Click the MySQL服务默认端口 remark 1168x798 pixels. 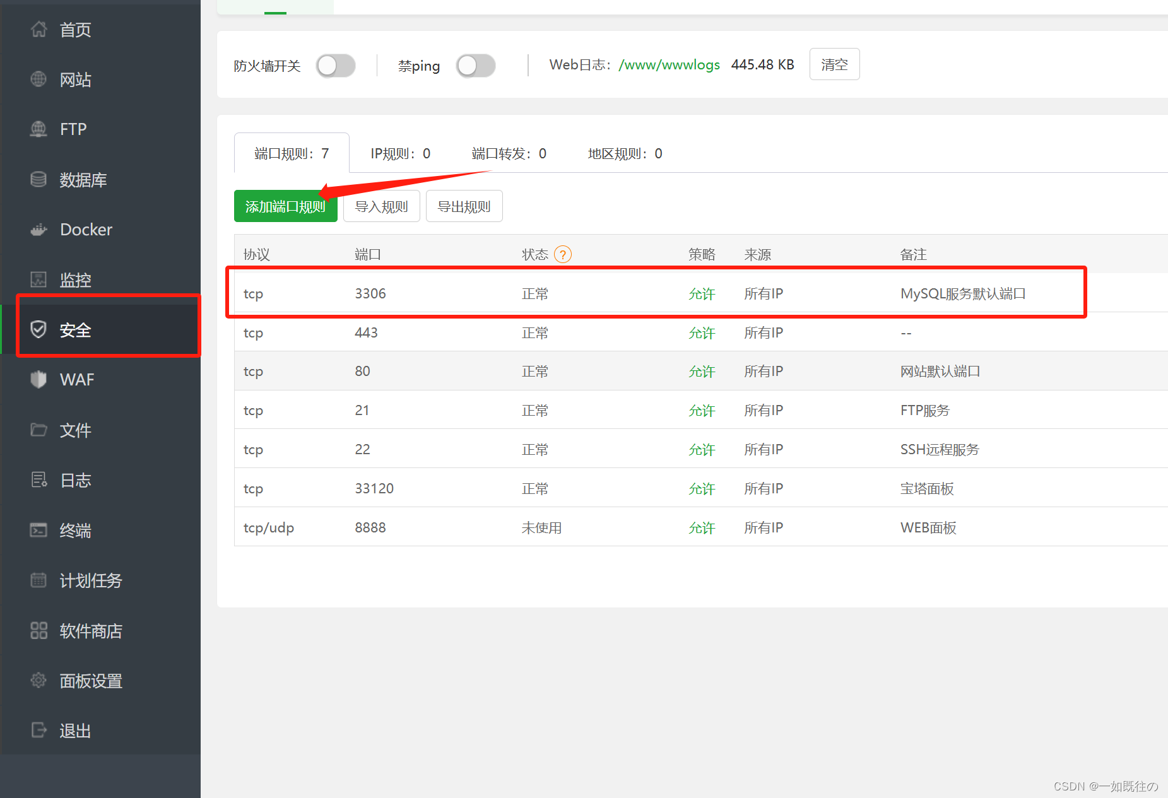tap(963, 293)
